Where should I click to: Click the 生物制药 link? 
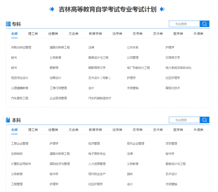tap(17, 154)
